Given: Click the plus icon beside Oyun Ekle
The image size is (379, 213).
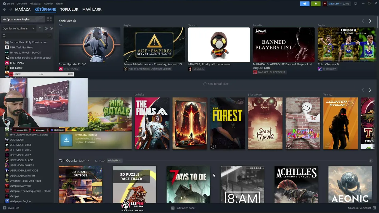Looking at the screenshot, I should tap(4, 208).
